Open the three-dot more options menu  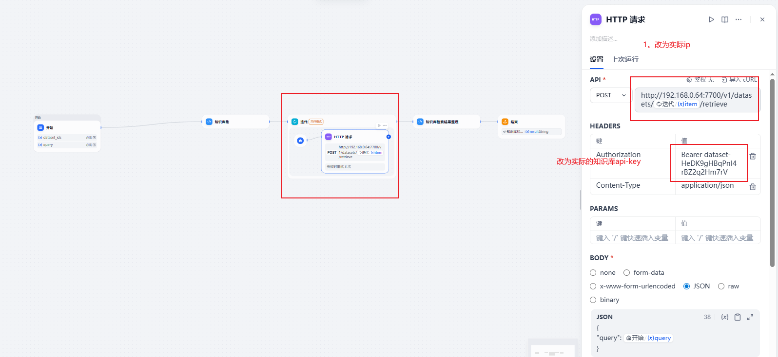coord(739,19)
